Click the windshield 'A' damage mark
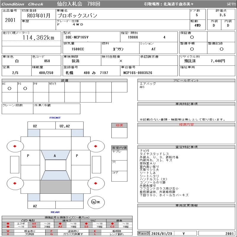Image resolution: width=237 pixels, height=237 pixels. point(55,156)
